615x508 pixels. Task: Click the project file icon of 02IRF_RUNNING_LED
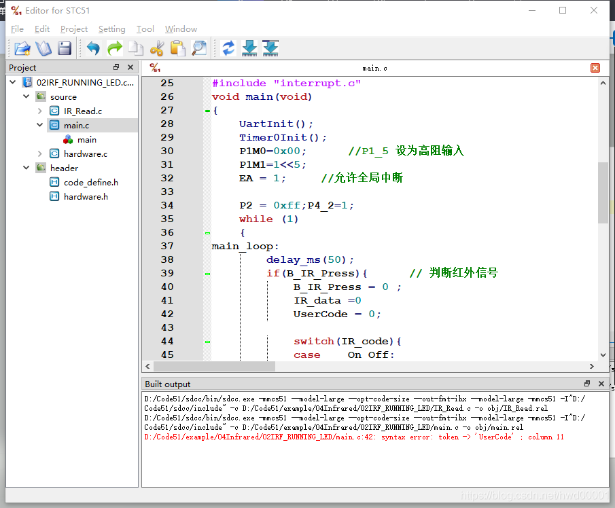27,82
